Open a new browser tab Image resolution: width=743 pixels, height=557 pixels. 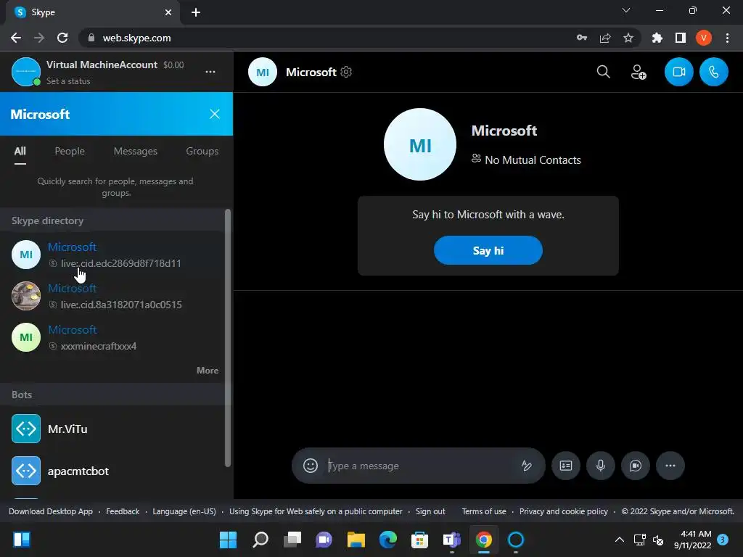click(196, 12)
